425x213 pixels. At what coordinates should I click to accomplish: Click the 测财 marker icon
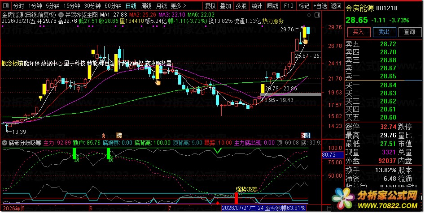[x=306, y=136]
